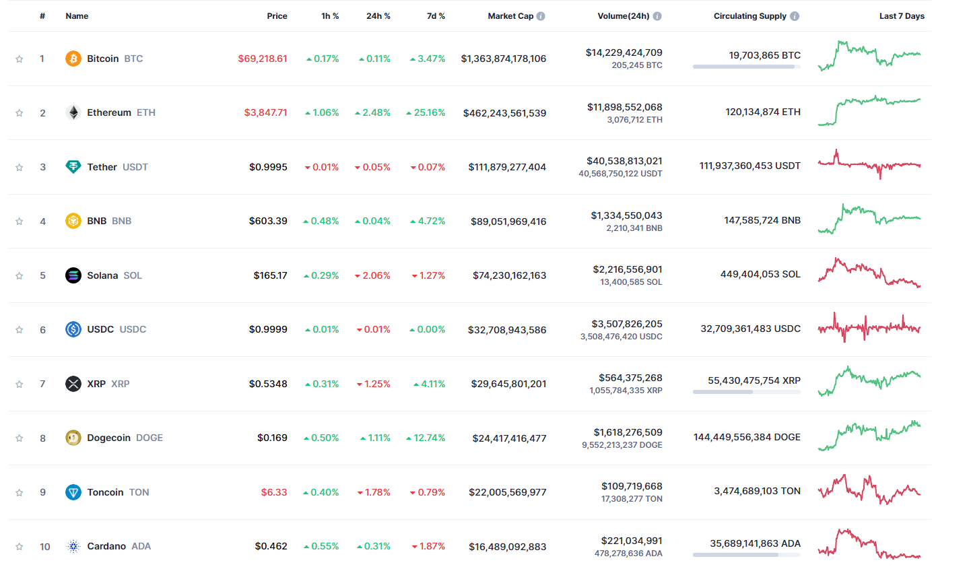Click Solana 24h change 2.06%
The width and height of the screenshot is (969, 571).
point(372,275)
